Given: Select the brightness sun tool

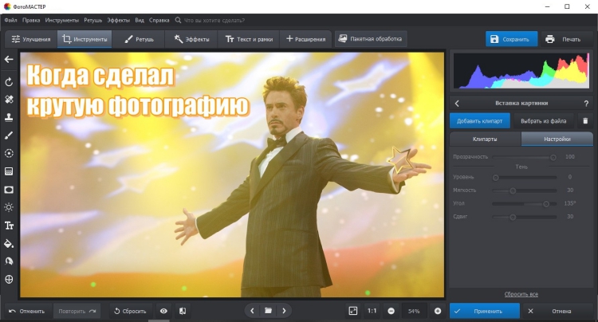Looking at the screenshot, I should point(9,207).
